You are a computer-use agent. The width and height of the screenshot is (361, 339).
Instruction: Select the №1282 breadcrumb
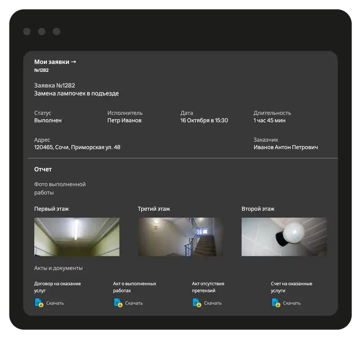[42, 70]
